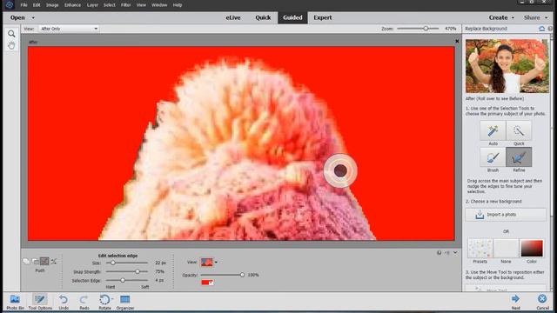Open the Photo Bin
557x313 pixels.
(x=15, y=302)
